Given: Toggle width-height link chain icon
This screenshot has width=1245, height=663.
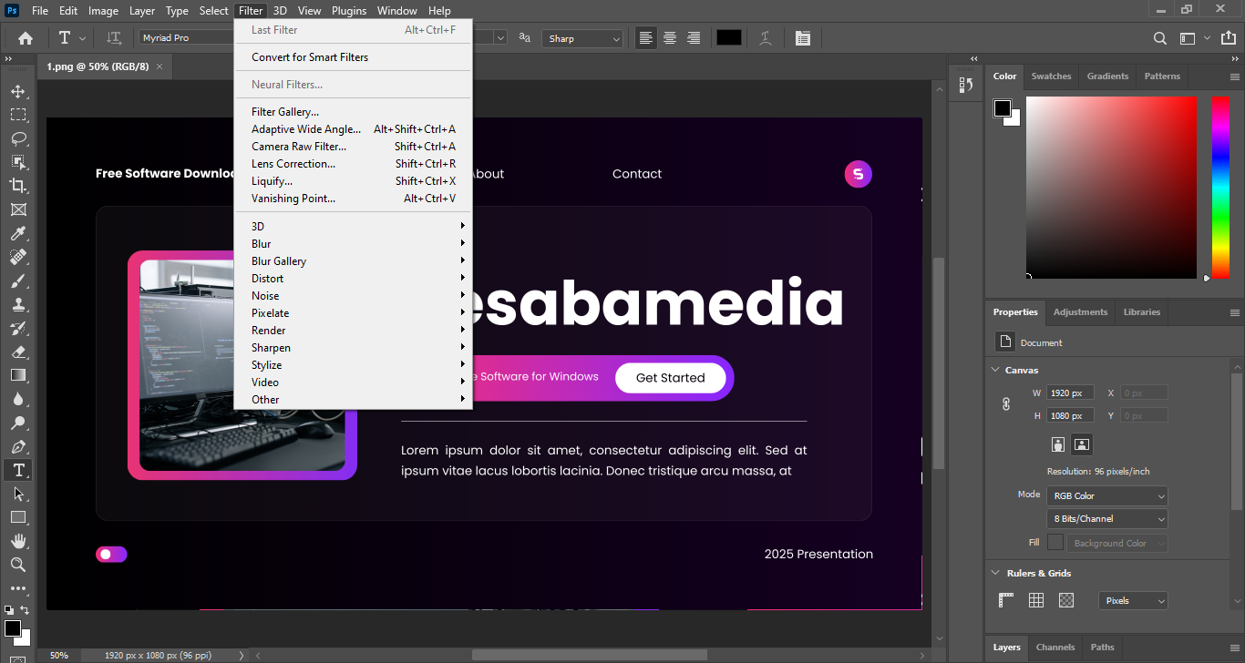Looking at the screenshot, I should click(x=1006, y=403).
